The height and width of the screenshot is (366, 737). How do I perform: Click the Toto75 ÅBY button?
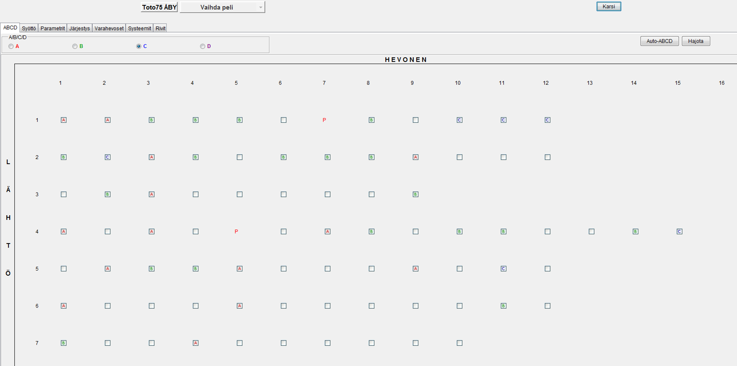159,7
